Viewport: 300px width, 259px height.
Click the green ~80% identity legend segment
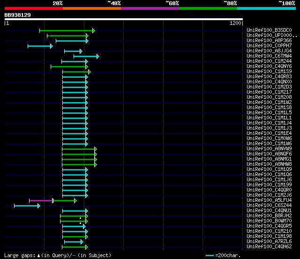point(208,8)
